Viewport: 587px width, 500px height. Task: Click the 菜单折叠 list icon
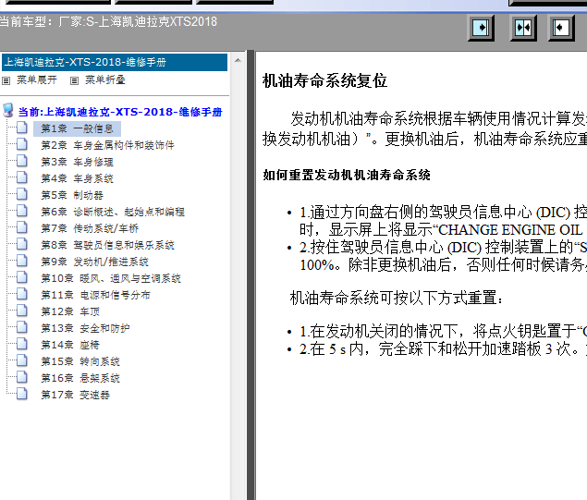tap(75, 80)
